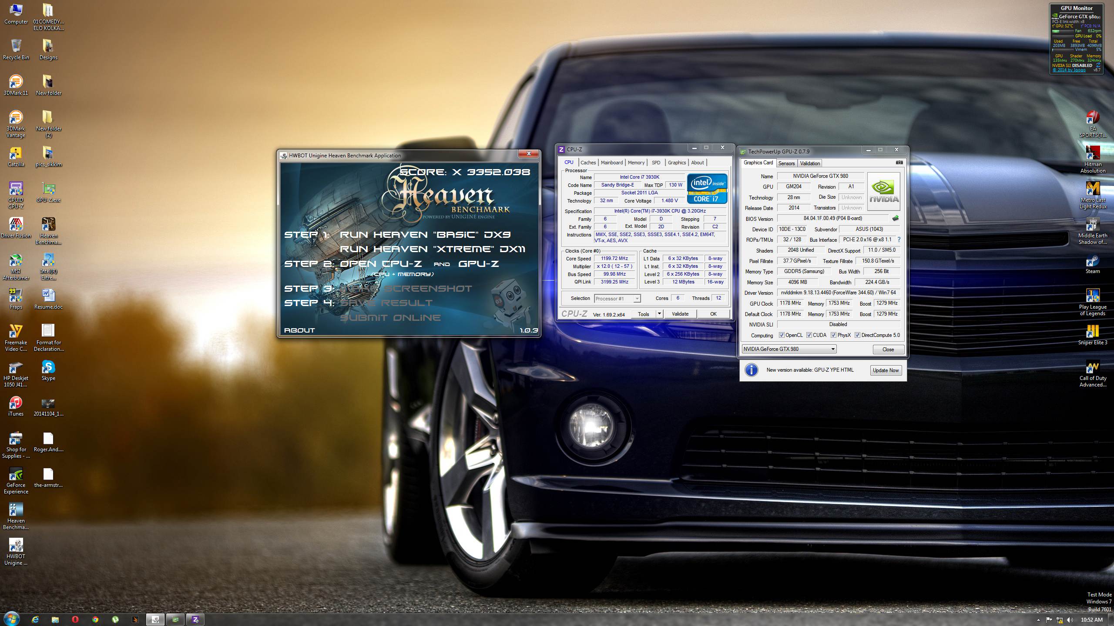This screenshot has height=626, width=1114.
Task: Open Google Chrome from the taskbar
Action: (95, 619)
